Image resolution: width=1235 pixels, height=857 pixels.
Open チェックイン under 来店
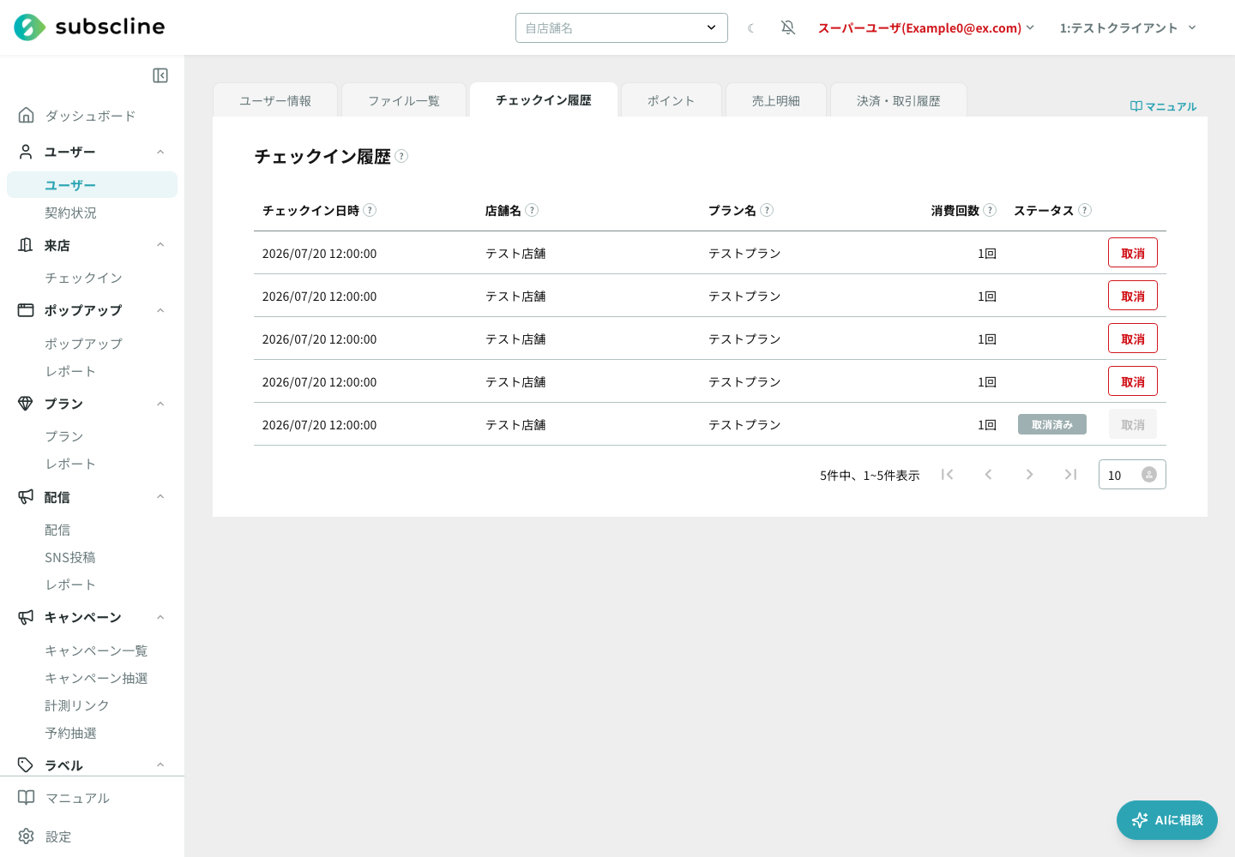coord(83,278)
